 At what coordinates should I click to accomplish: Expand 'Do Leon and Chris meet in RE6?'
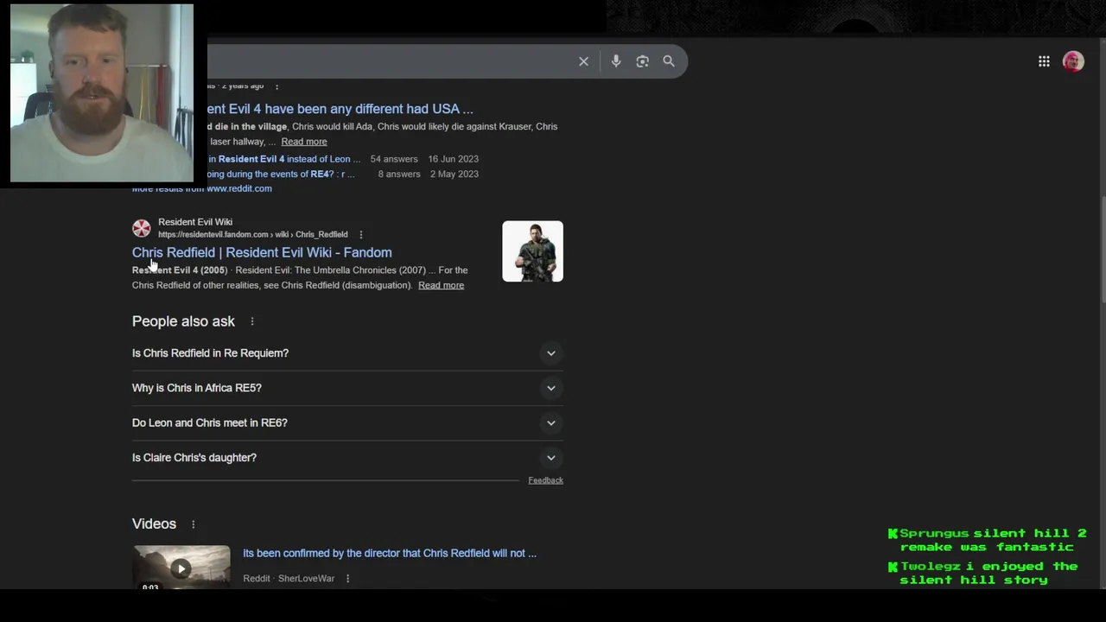[x=347, y=423]
